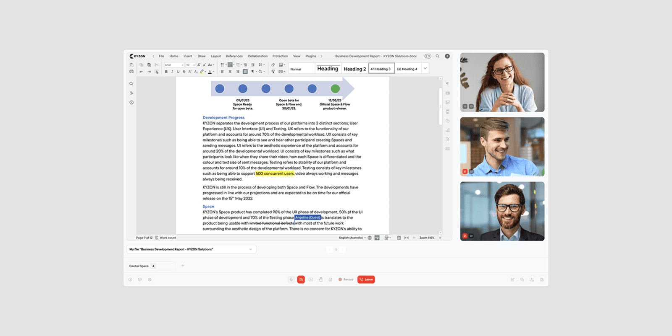
Task: Click the undo arrow icon
Action: point(142,72)
